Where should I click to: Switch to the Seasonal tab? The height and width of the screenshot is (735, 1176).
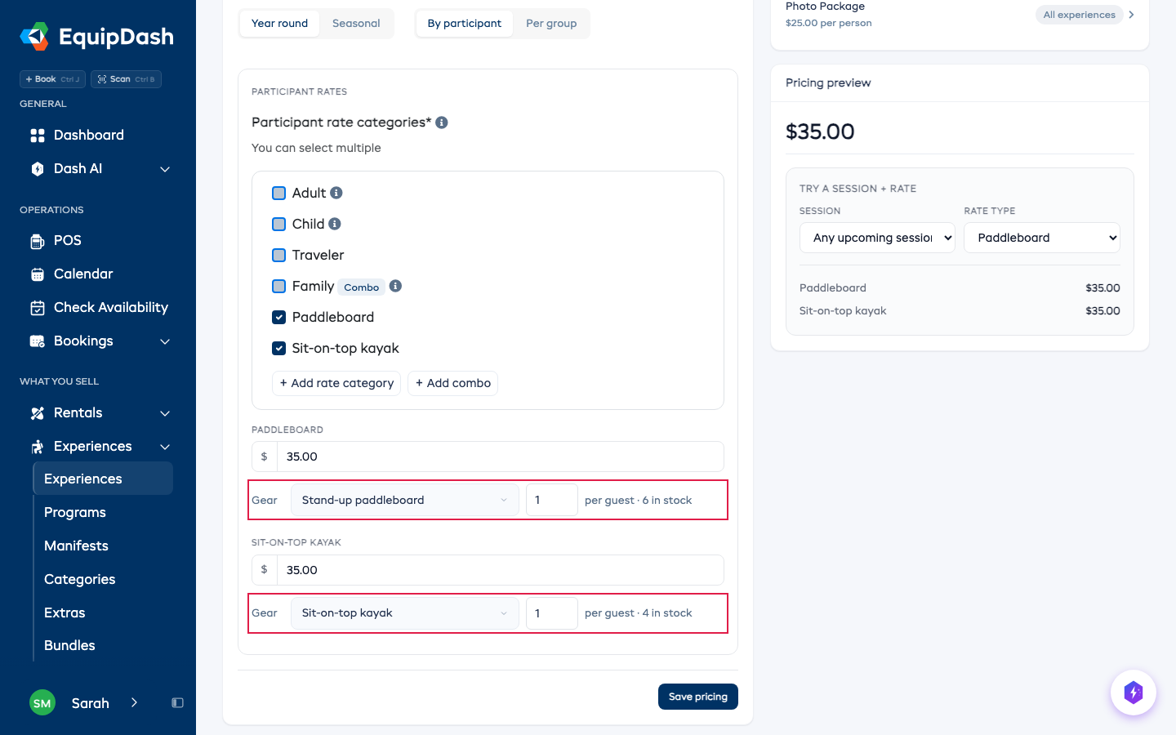point(356,24)
